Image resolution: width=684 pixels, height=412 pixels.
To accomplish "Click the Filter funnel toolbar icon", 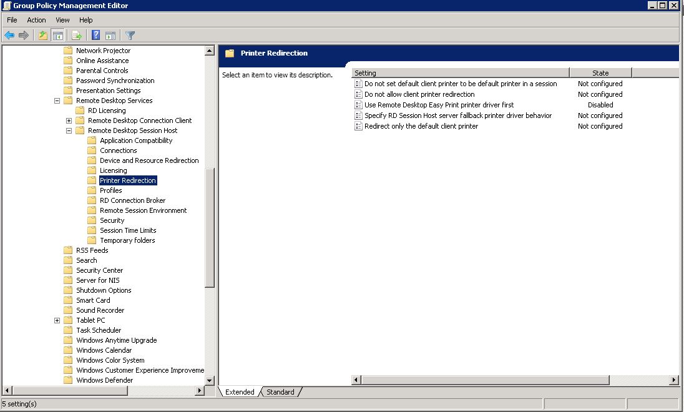I will point(130,36).
